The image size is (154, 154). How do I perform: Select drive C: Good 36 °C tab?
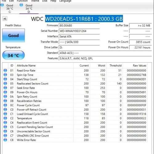pos(10,9)
